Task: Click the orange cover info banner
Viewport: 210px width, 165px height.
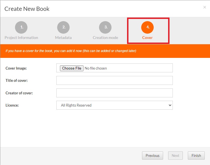Action: (x=105, y=51)
